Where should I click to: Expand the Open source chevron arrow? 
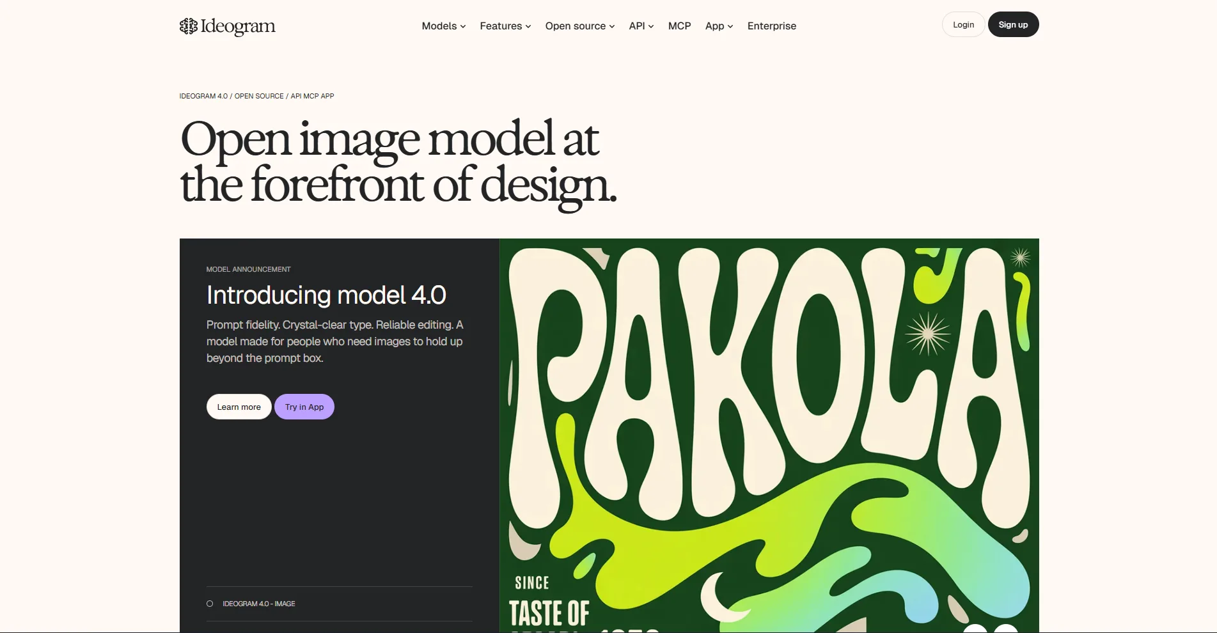(x=612, y=27)
